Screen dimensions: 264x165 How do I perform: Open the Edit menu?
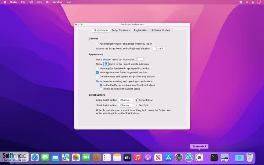tap(31, 2)
